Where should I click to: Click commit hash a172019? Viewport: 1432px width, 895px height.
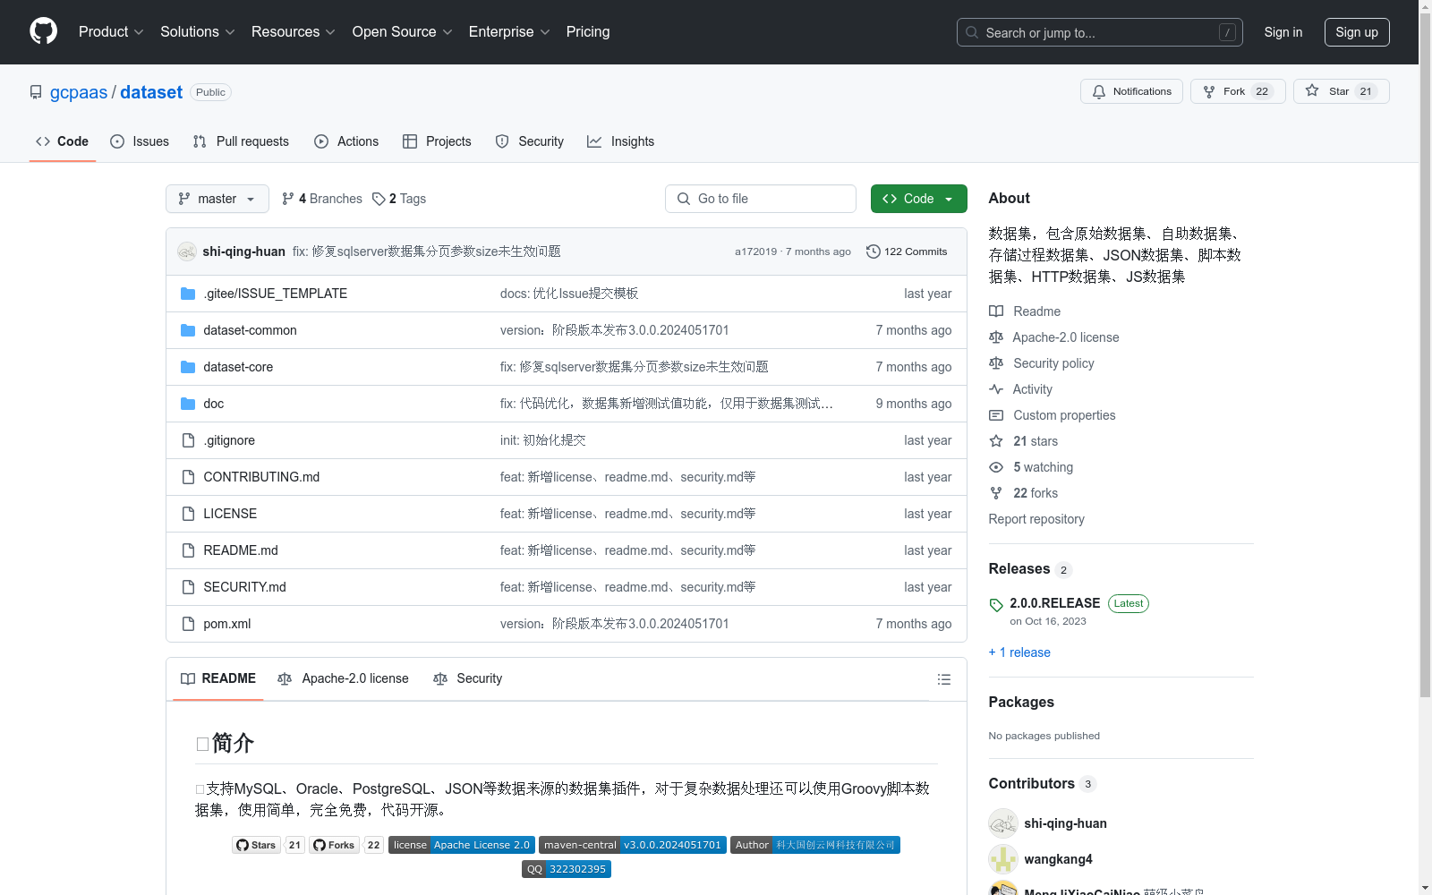[756, 251]
